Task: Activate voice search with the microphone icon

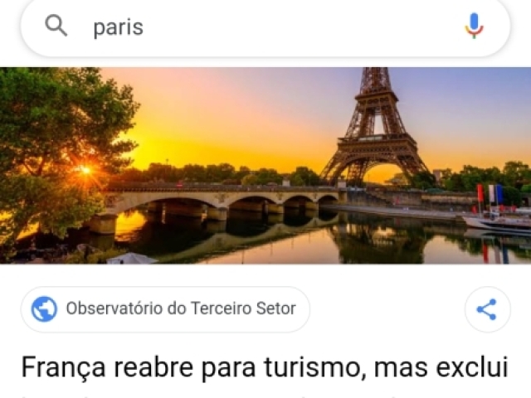Action: click(474, 26)
